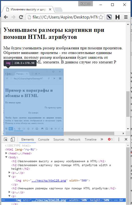132x205 pixels.
Task: Open the pen extension icon
Action: 109,17
